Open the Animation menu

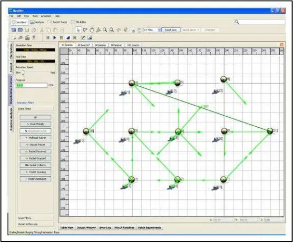(x=46, y=16)
